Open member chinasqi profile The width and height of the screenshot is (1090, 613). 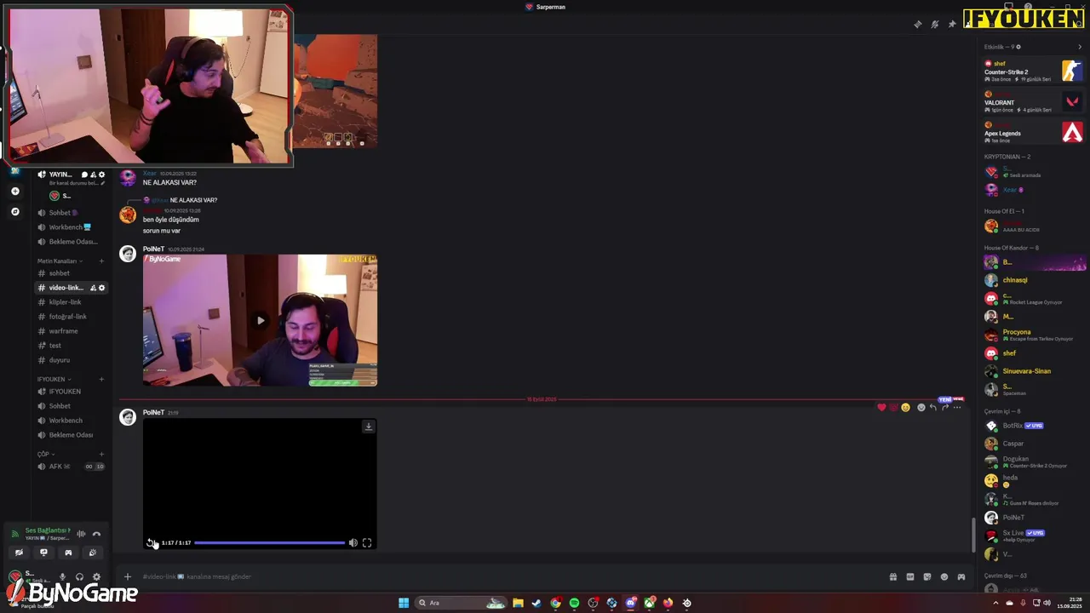coord(1033,279)
